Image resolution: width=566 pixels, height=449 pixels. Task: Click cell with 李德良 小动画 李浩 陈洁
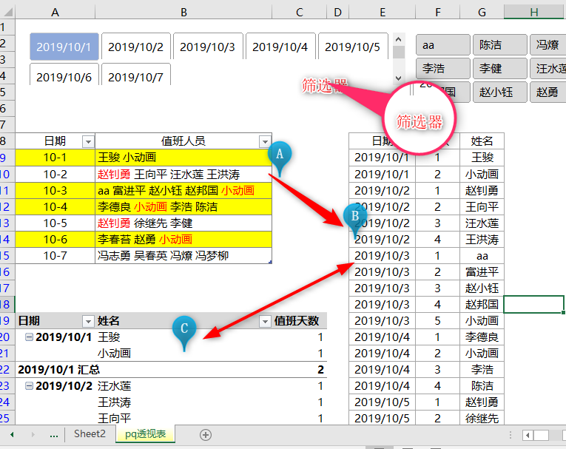point(183,207)
